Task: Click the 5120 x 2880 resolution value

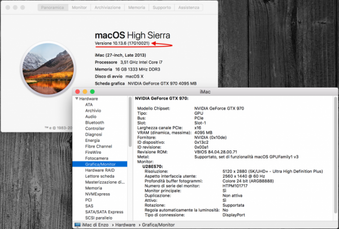Action: 273,171
